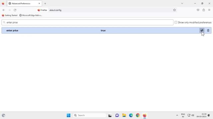
Task: Open the Extensions menu
Action: pyautogui.click(x=204, y=10)
